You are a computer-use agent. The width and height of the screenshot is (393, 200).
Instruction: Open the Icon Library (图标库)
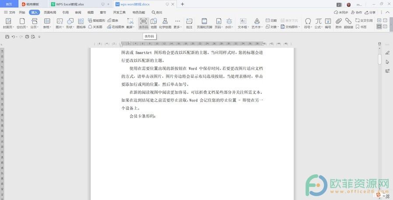81,24
